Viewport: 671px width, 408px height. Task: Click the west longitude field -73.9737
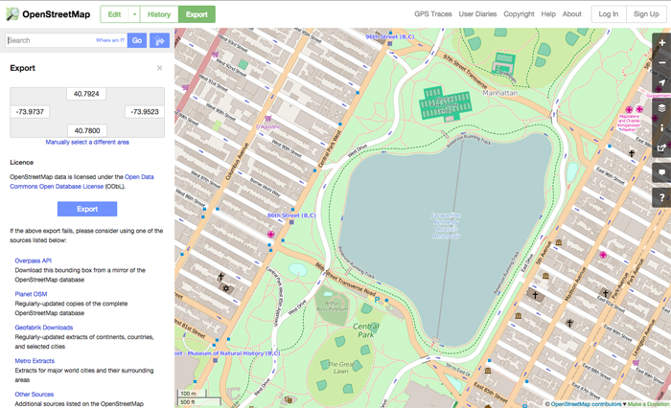(x=30, y=112)
